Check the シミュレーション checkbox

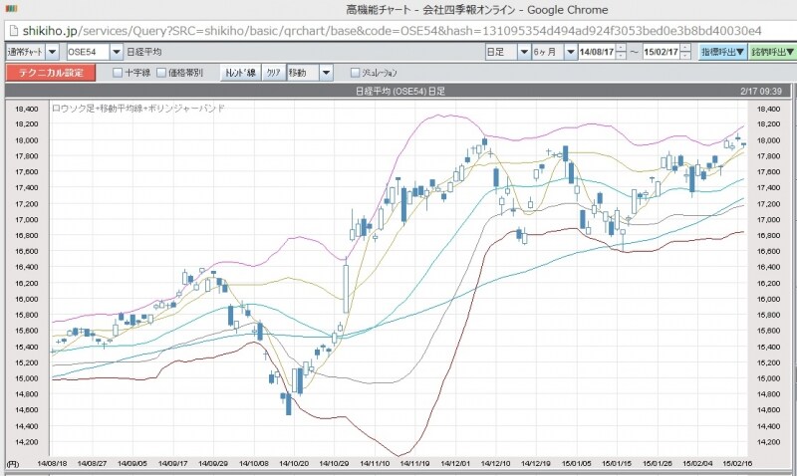(x=356, y=72)
